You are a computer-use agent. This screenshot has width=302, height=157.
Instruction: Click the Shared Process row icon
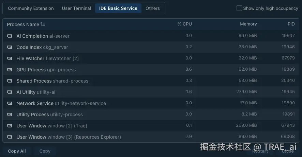pyautogui.click(x=10, y=81)
